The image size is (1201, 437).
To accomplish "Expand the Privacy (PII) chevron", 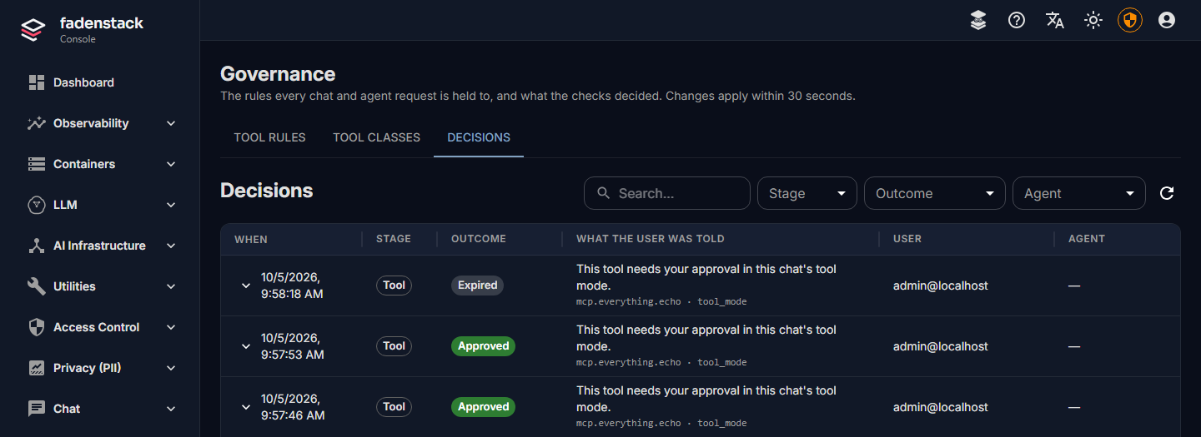I will (x=171, y=368).
